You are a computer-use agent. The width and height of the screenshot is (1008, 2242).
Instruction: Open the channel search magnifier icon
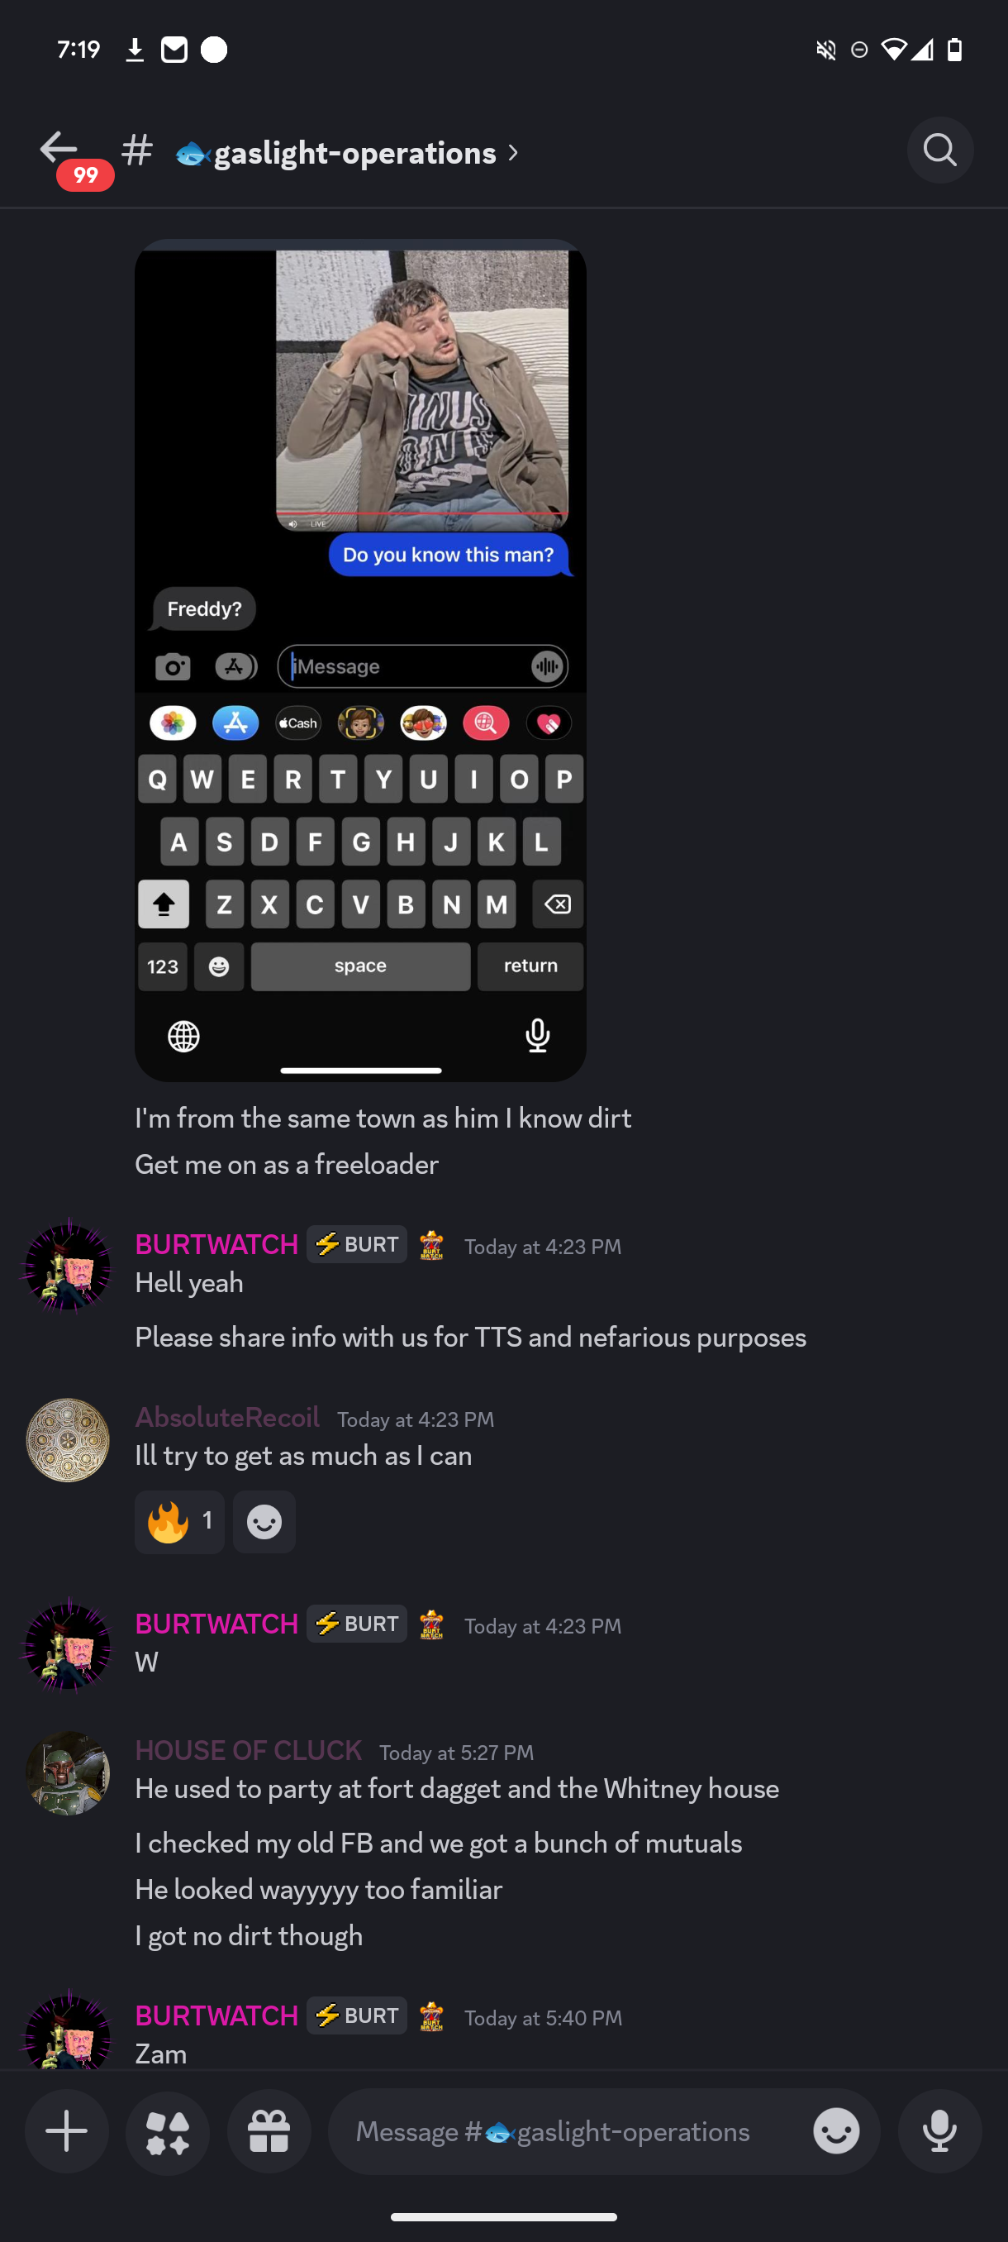click(x=939, y=150)
